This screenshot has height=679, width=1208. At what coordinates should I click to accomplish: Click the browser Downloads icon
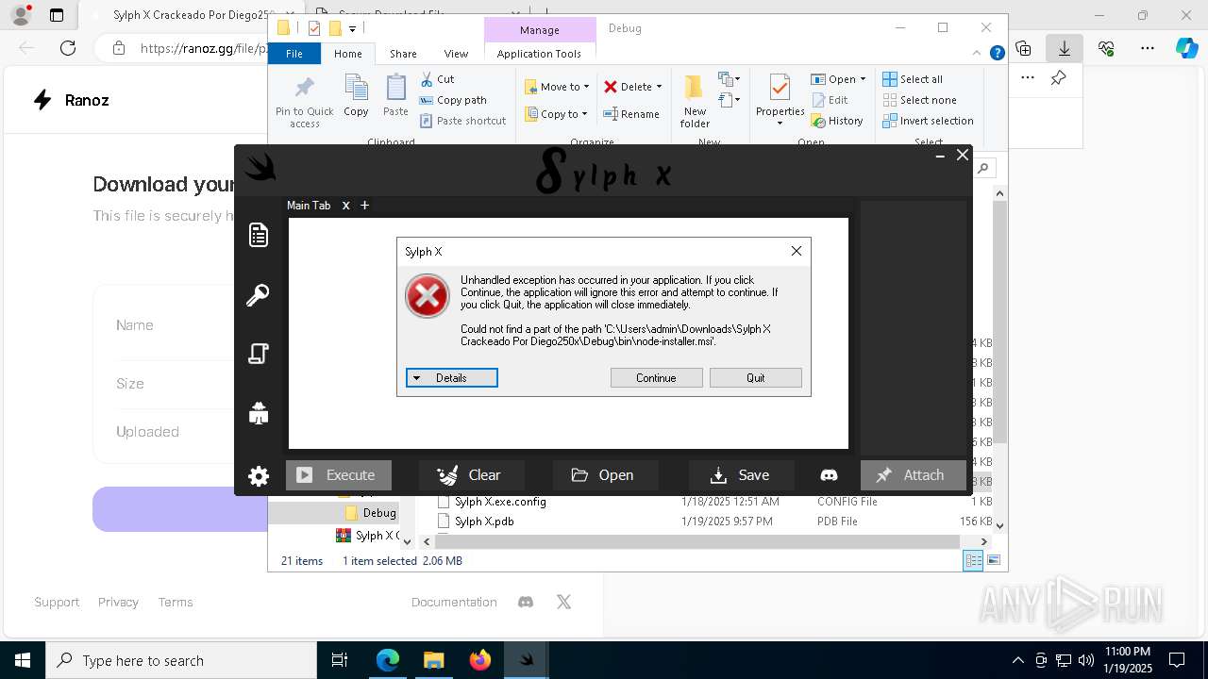pyautogui.click(x=1065, y=48)
